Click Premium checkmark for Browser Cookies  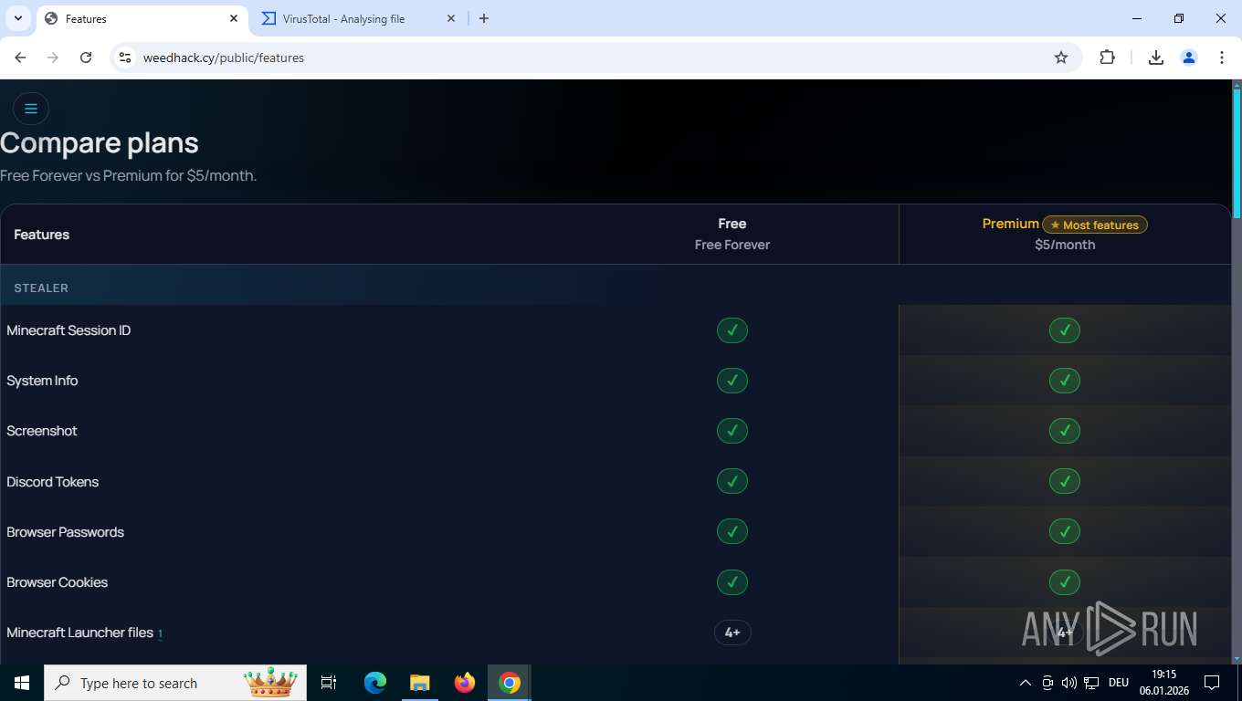pos(1065,582)
